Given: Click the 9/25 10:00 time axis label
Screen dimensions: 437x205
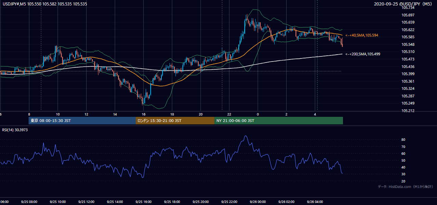Looking at the screenshot, I should tap(57, 202).
